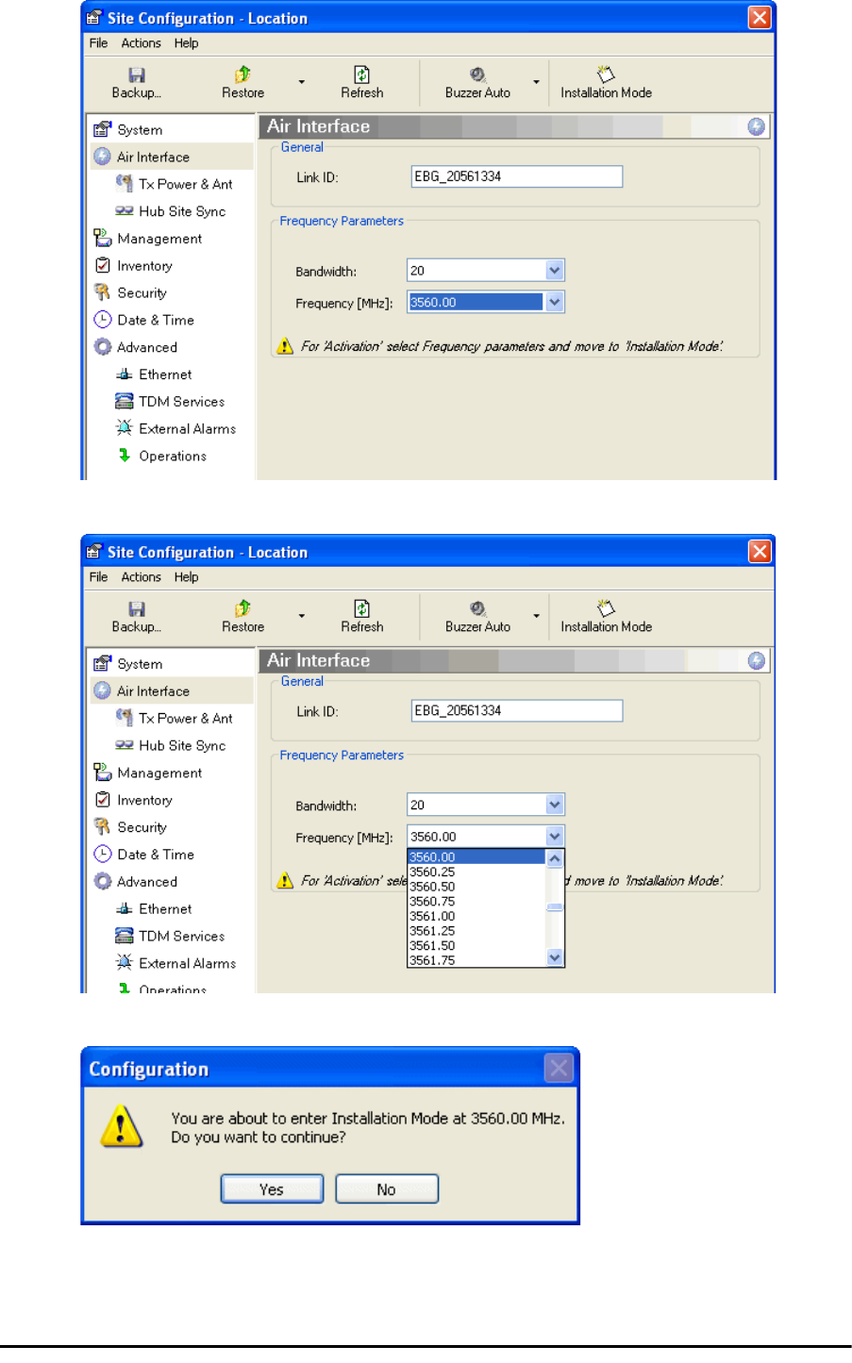
Task: Open Bandwidth dropdown in top window
Action: 555,271
